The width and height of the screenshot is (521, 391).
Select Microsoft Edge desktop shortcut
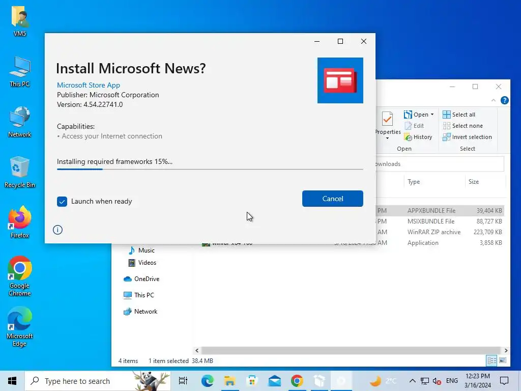20,327
